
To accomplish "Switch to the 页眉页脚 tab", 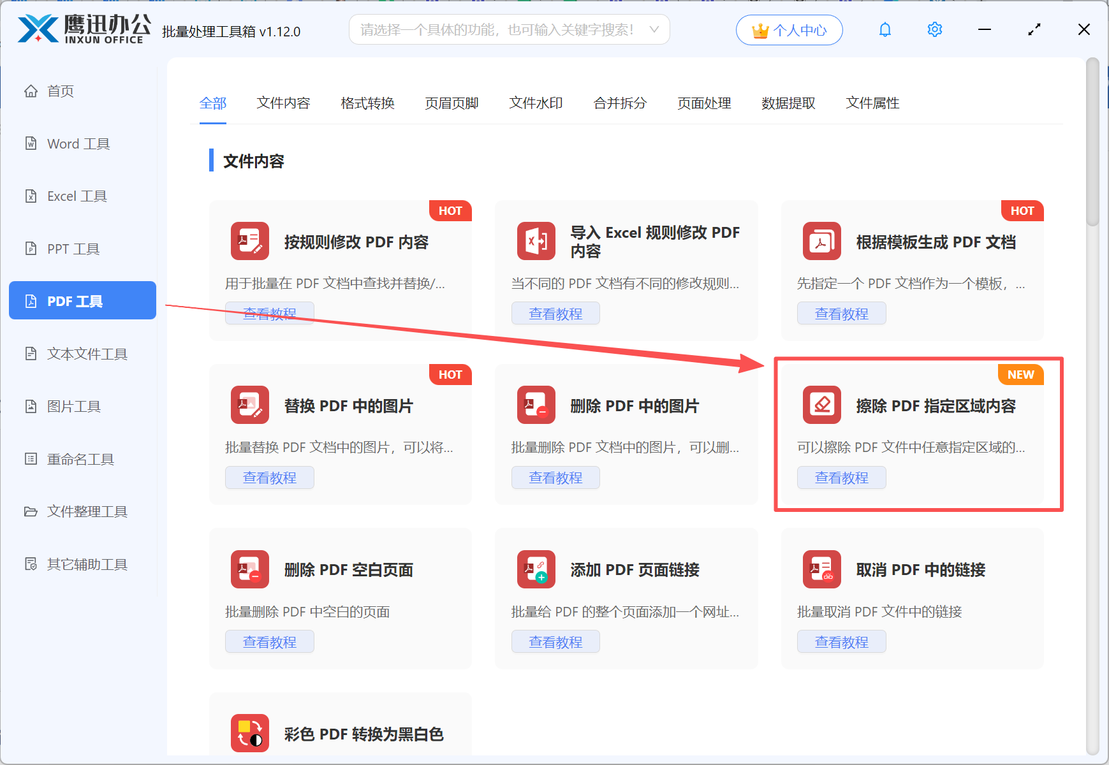I will pyautogui.click(x=452, y=103).
